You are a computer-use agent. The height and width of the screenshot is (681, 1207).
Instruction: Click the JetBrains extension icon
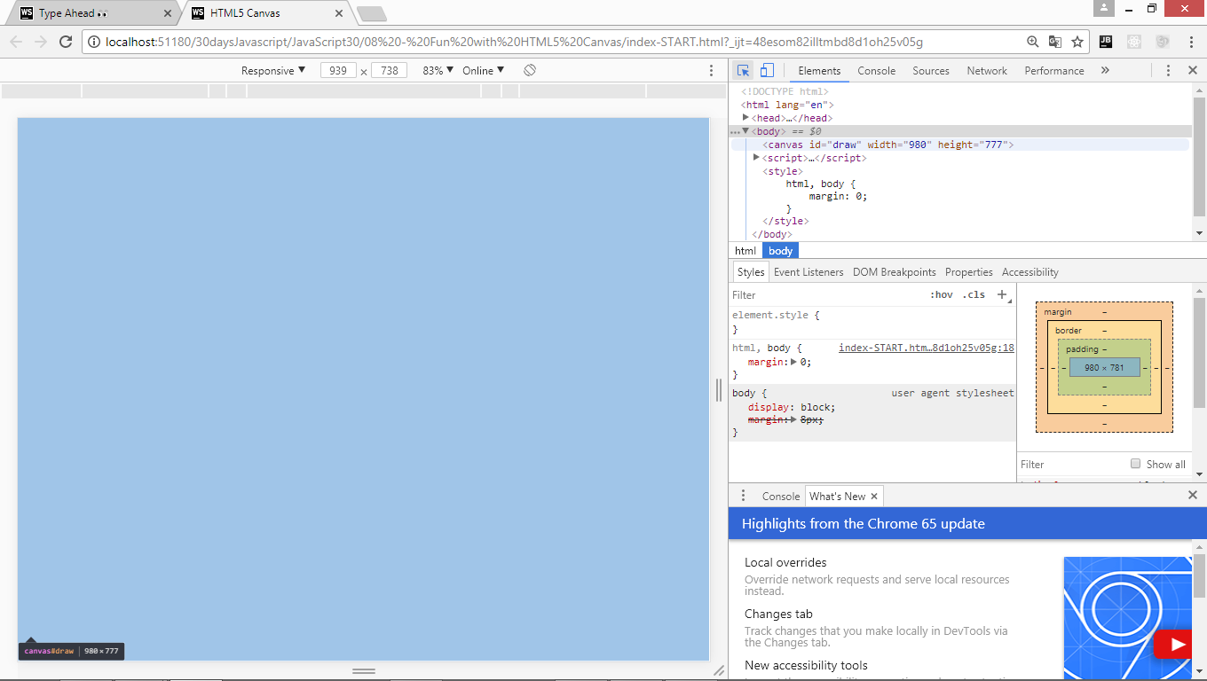pyautogui.click(x=1105, y=42)
